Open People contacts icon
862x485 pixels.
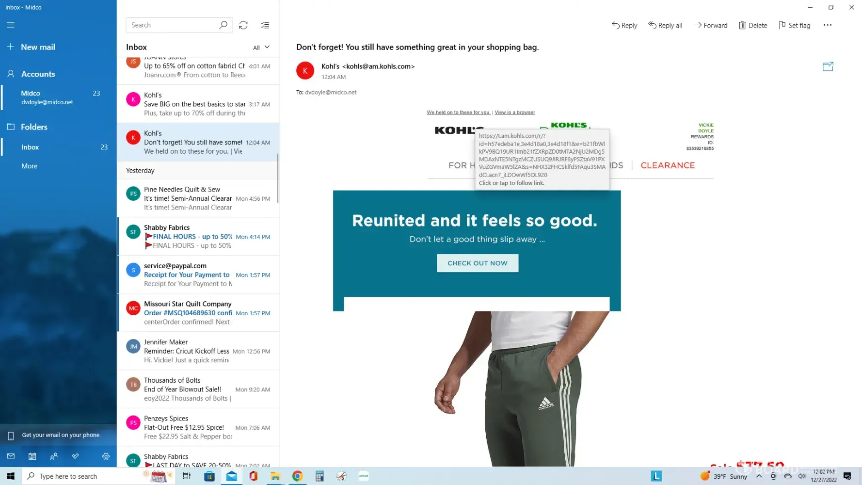click(x=54, y=456)
